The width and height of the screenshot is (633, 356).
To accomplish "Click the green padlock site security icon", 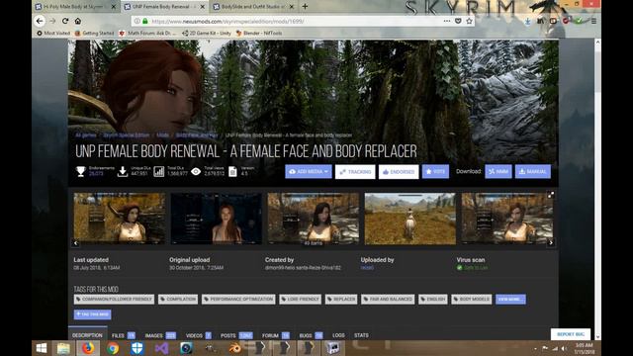I will tap(145, 21).
